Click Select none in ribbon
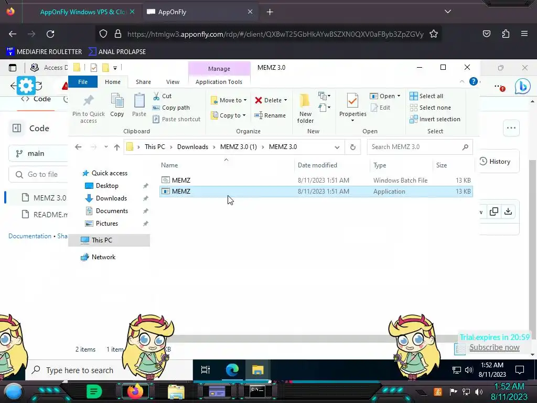The width and height of the screenshot is (537, 403). (x=430, y=108)
